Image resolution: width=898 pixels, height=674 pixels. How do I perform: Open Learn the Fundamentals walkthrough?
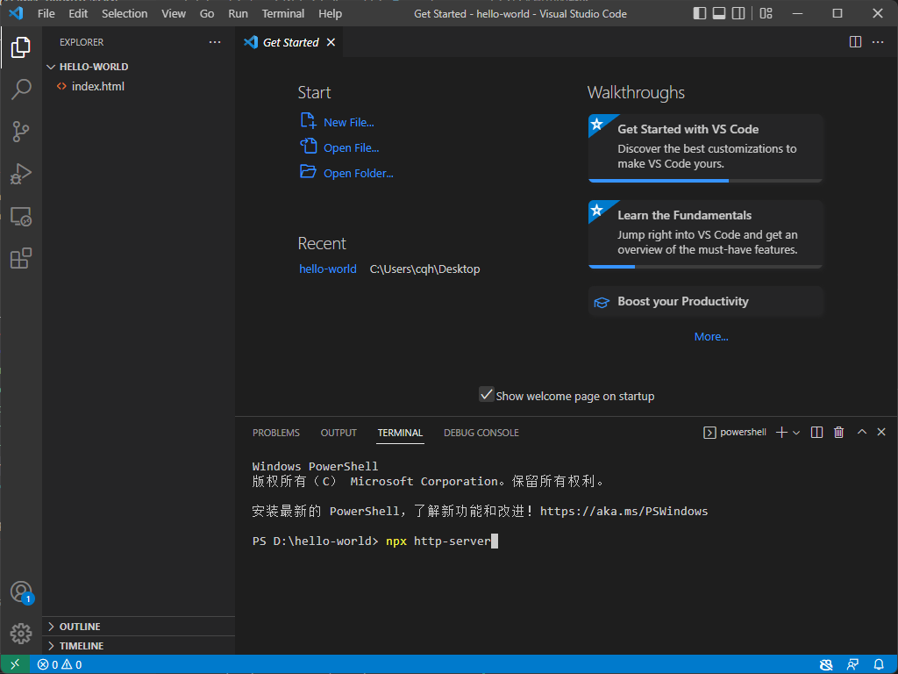(x=706, y=233)
